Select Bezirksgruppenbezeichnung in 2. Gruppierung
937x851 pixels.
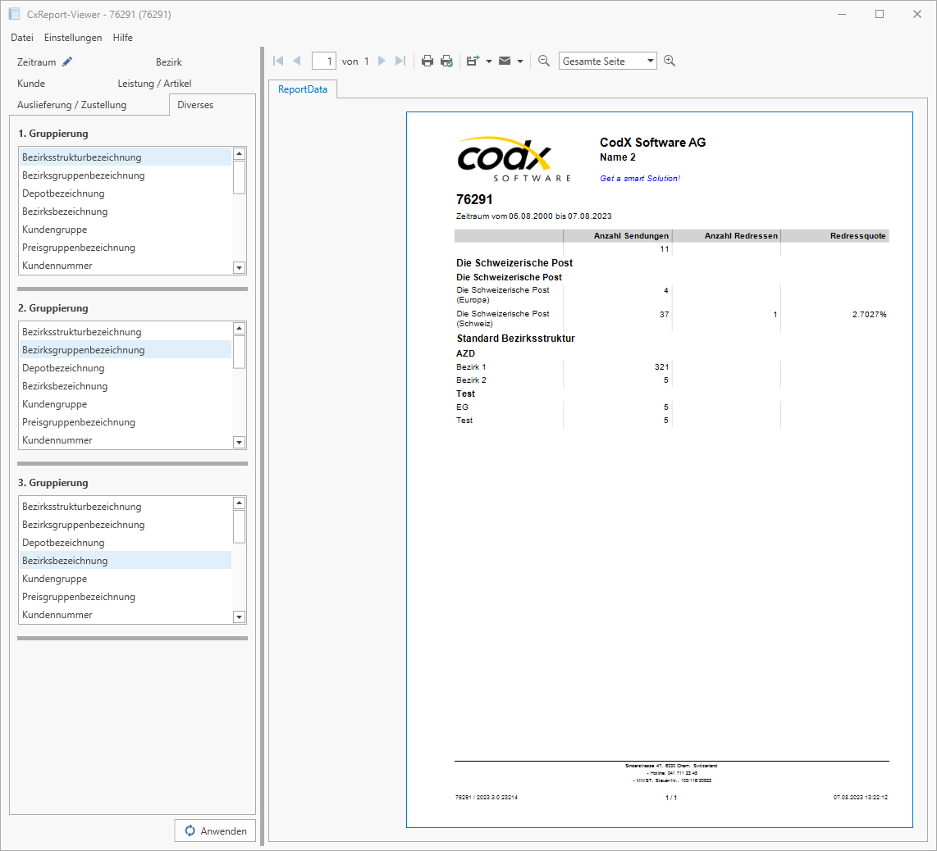[126, 350]
